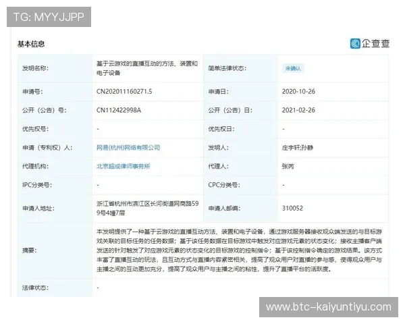Click the 未确认 legal status tag
The width and height of the screenshot is (405, 324).
(293, 68)
